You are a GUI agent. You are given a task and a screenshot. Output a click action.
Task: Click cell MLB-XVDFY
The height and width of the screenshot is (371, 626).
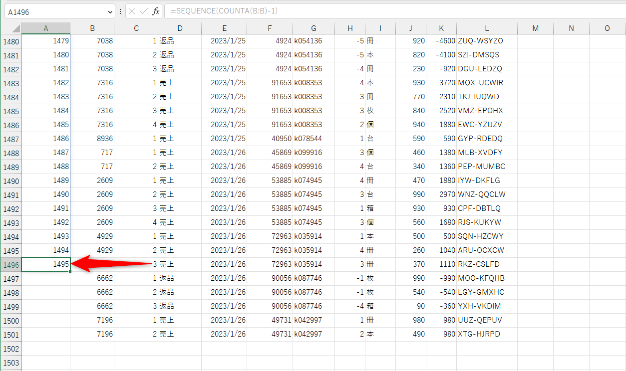click(x=487, y=153)
